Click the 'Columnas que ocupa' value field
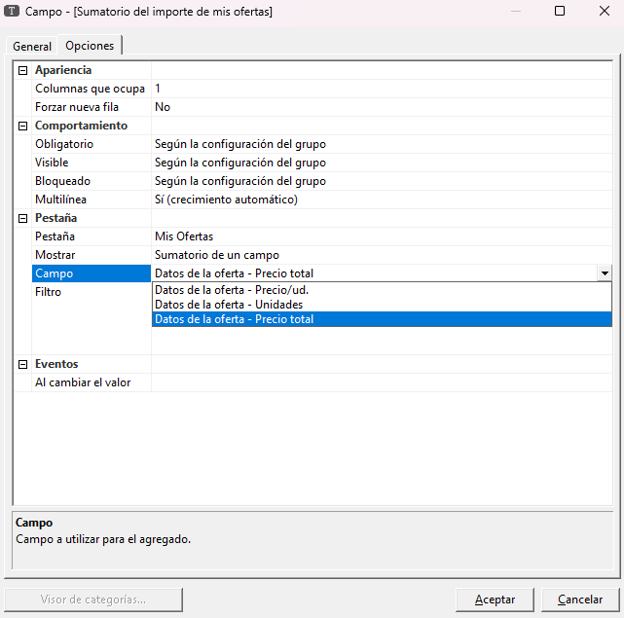Screen dimensions: 624x618 coord(382,89)
